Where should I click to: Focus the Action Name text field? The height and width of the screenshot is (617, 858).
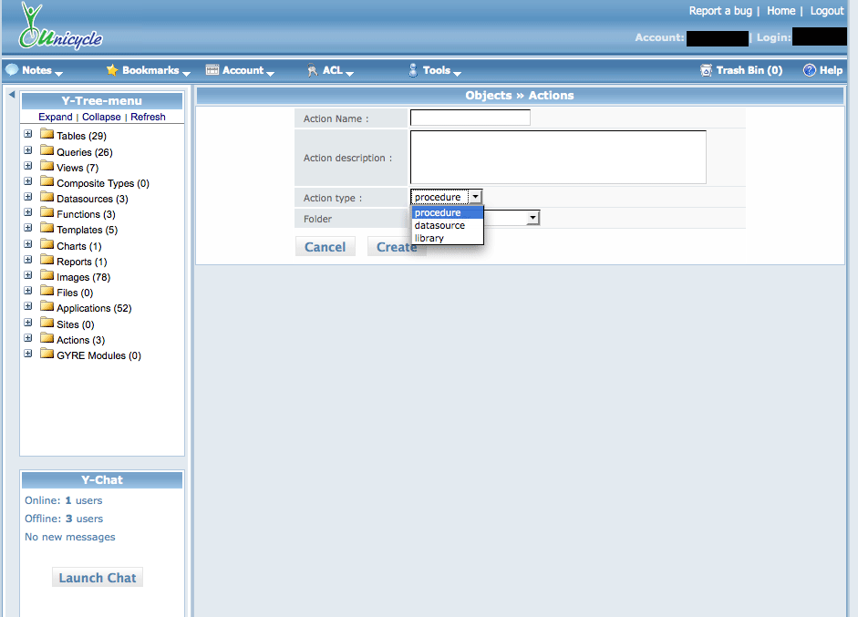coord(470,118)
